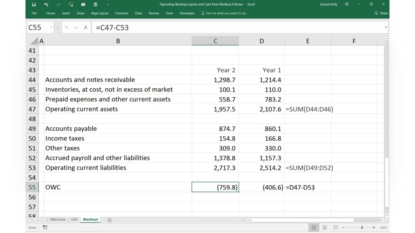Click the Share button

[381, 13]
